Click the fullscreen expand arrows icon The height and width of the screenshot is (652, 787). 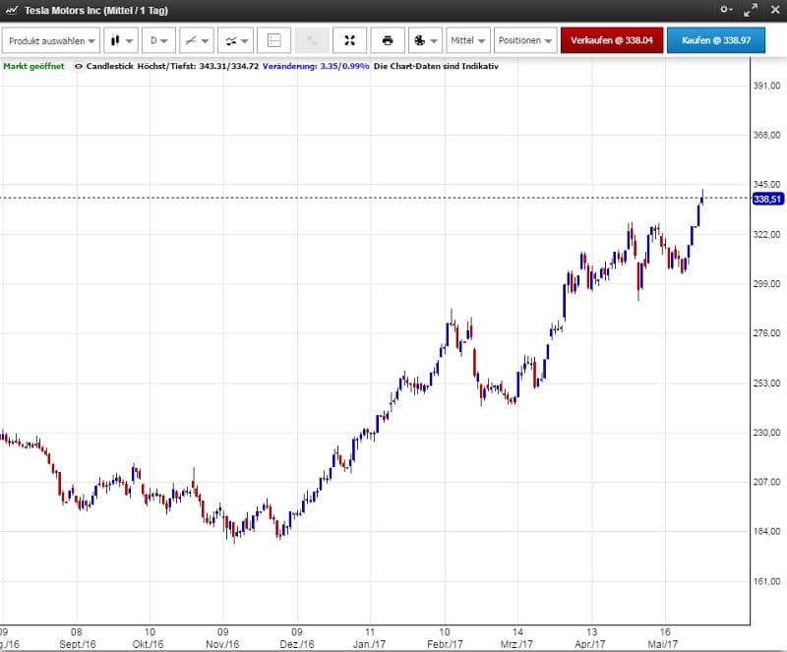coord(350,41)
